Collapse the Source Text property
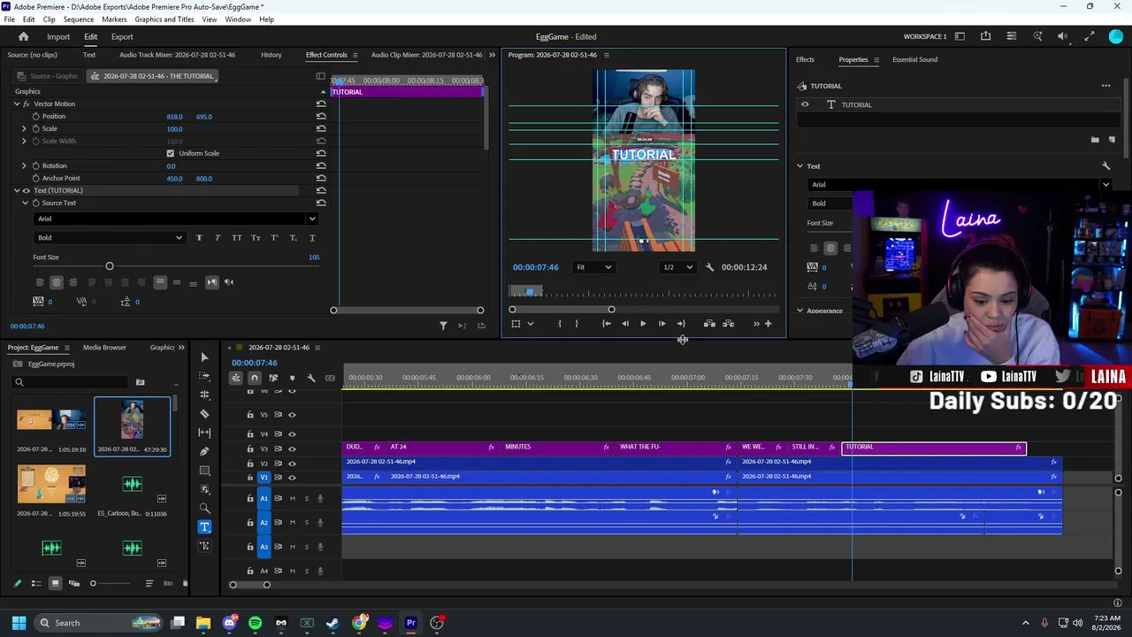Image resolution: width=1132 pixels, height=637 pixels. click(24, 203)
